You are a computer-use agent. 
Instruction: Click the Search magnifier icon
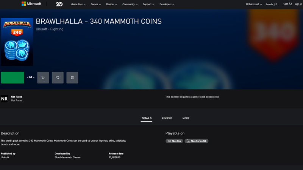(x=275, y=4)
